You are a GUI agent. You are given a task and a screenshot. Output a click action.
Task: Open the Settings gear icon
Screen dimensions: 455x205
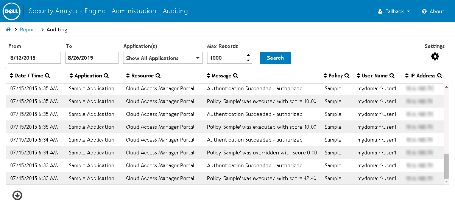(435, 57)
